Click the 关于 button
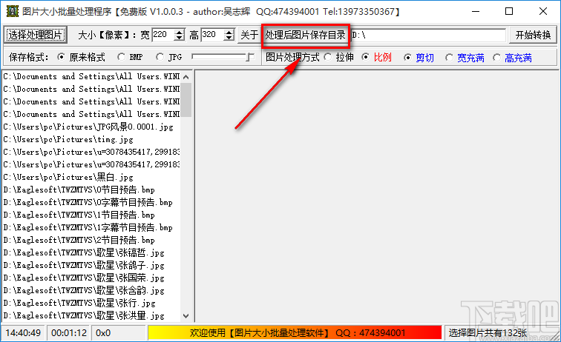561x342 pixels. [x=249, y=35]
